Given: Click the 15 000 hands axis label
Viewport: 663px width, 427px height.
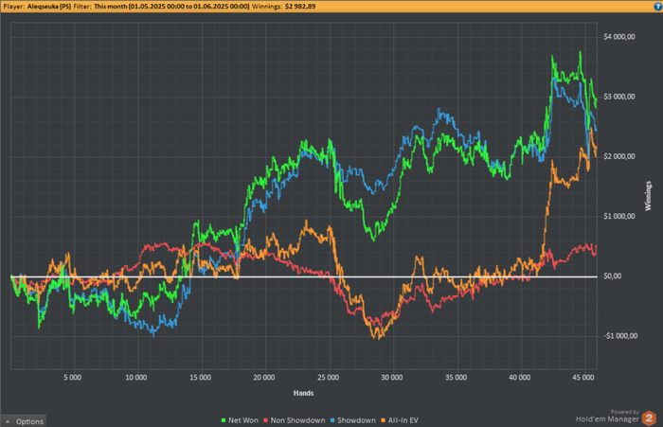Looking at the screenshot, I should (201, 378).
